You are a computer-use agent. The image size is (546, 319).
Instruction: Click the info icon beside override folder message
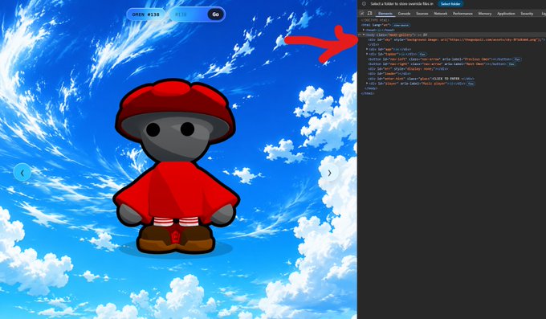coord(364,4)
